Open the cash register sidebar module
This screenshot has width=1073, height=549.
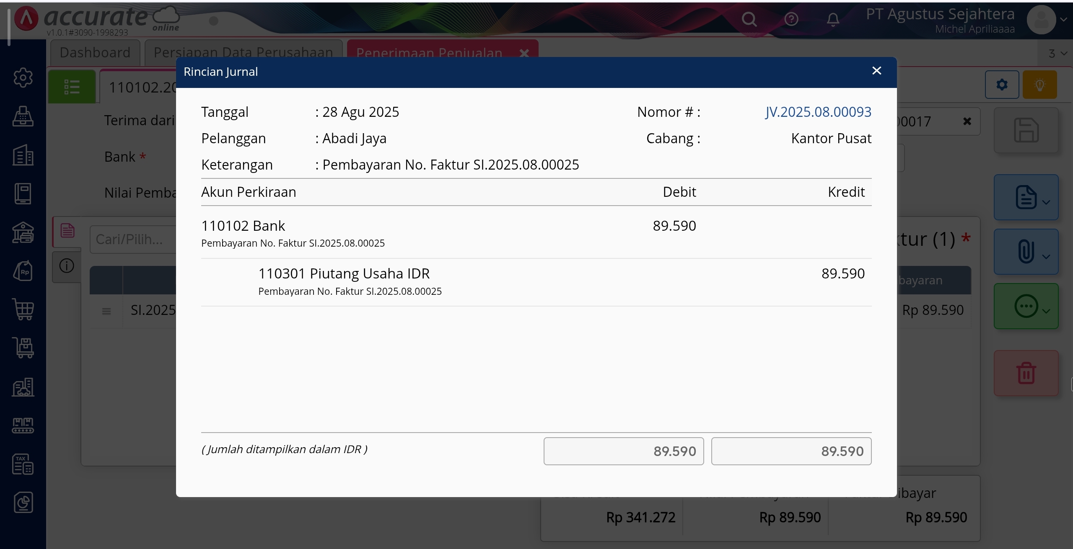23,116
